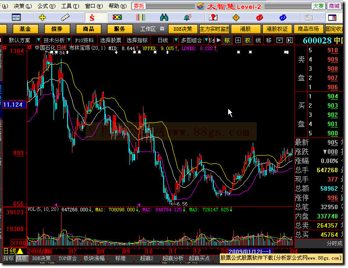348x268 pixels.
Task: Open the 商品 section
Action: coord(89,29)
